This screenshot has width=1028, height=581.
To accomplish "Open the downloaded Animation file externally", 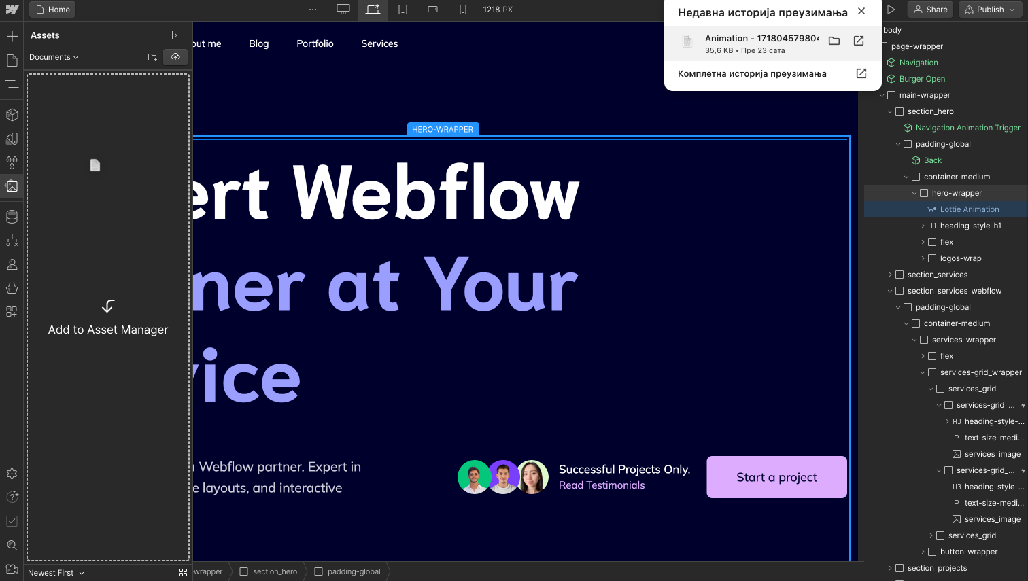I will click(859, 41).
